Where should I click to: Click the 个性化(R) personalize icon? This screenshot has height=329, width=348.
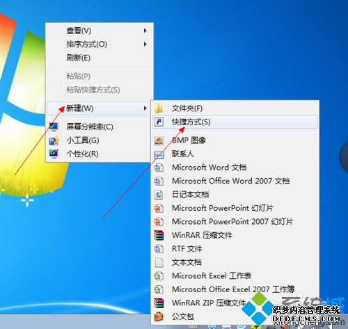[x=54, y=154]
